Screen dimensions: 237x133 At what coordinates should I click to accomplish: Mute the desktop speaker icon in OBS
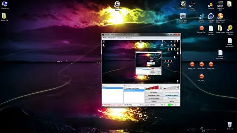[178, 87]
